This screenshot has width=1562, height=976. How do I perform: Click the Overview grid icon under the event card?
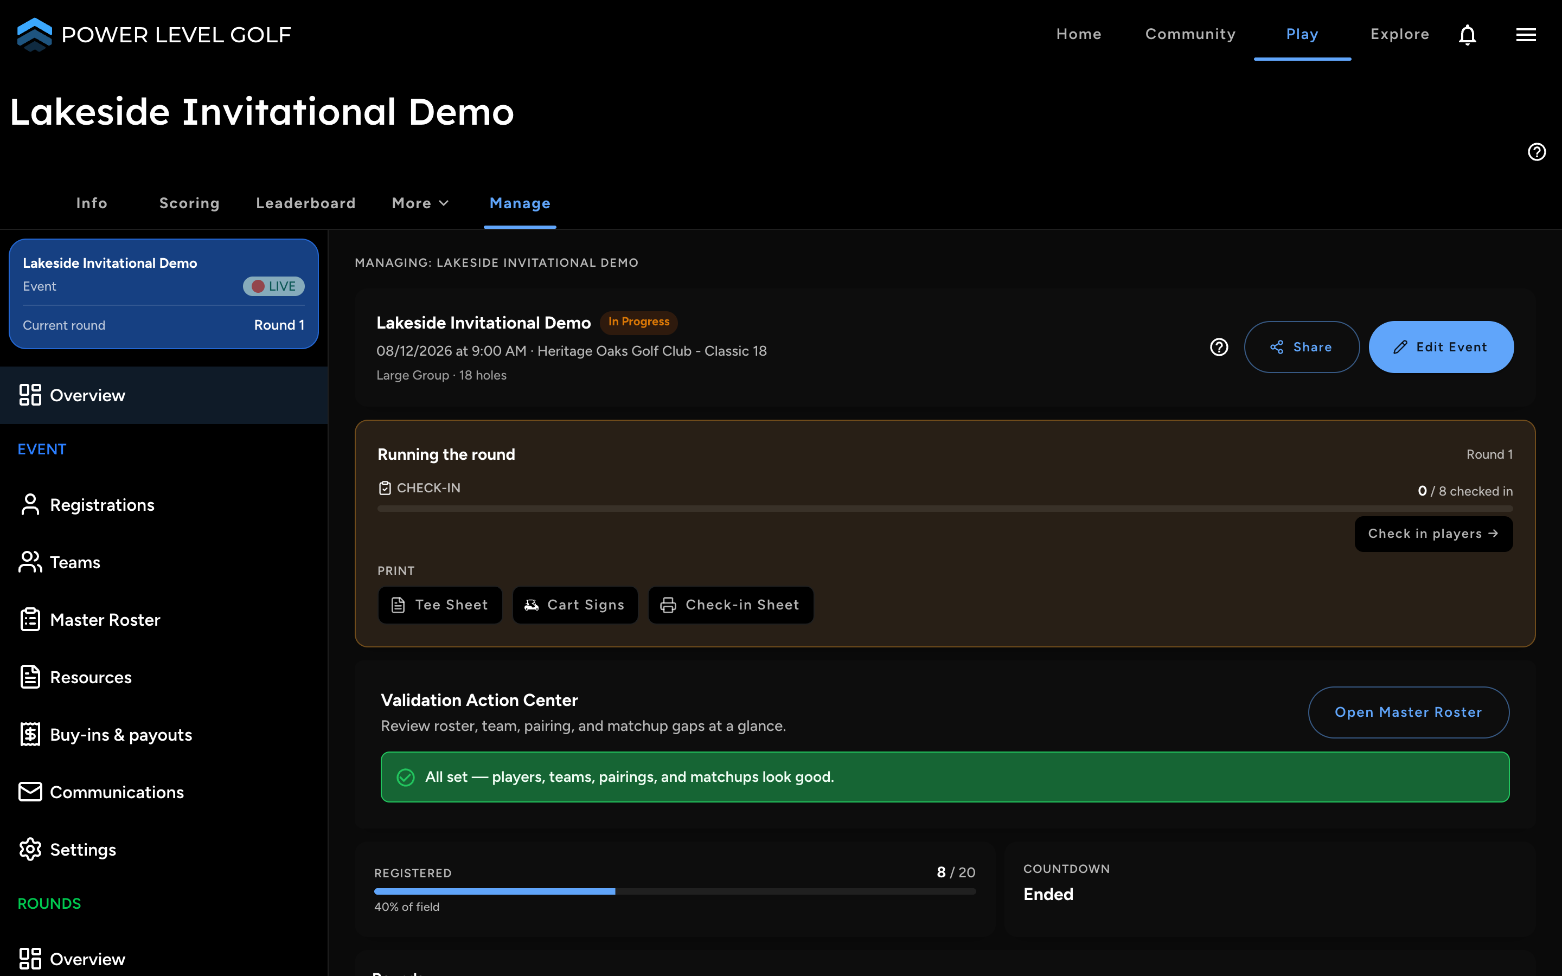point(30,395)
